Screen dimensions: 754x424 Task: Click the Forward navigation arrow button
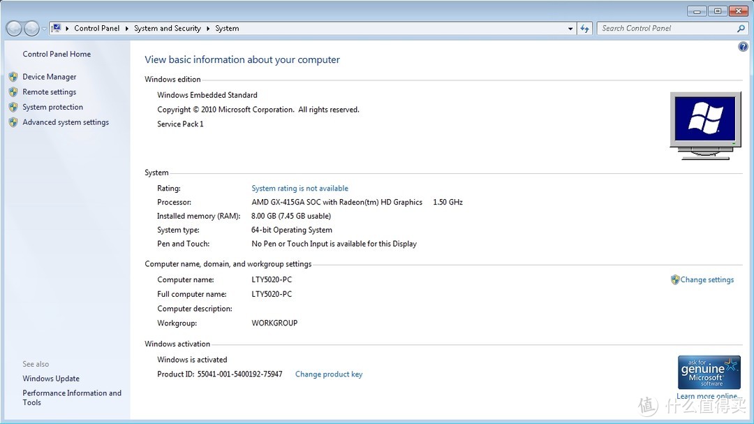pos(31,29)
